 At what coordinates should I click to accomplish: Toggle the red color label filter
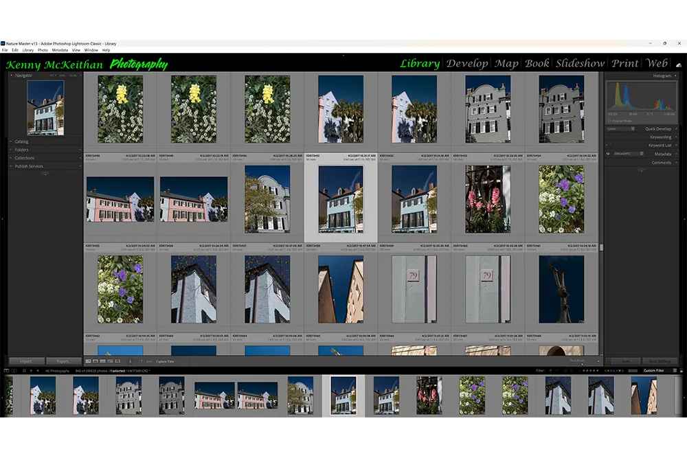pyautogui.click(x=605, y=370)
